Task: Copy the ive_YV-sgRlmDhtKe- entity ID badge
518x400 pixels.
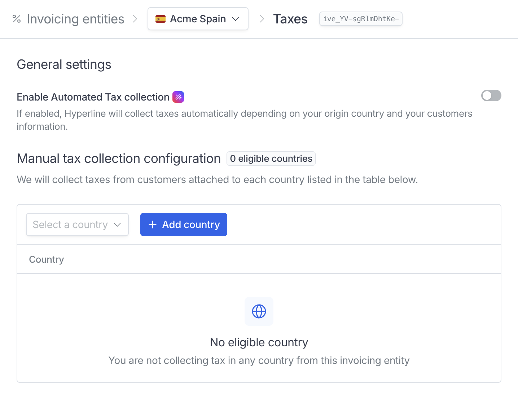Action: pos(361,19)
